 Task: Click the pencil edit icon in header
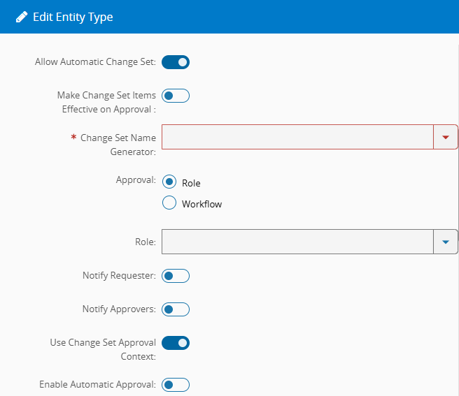click(22, 17)
